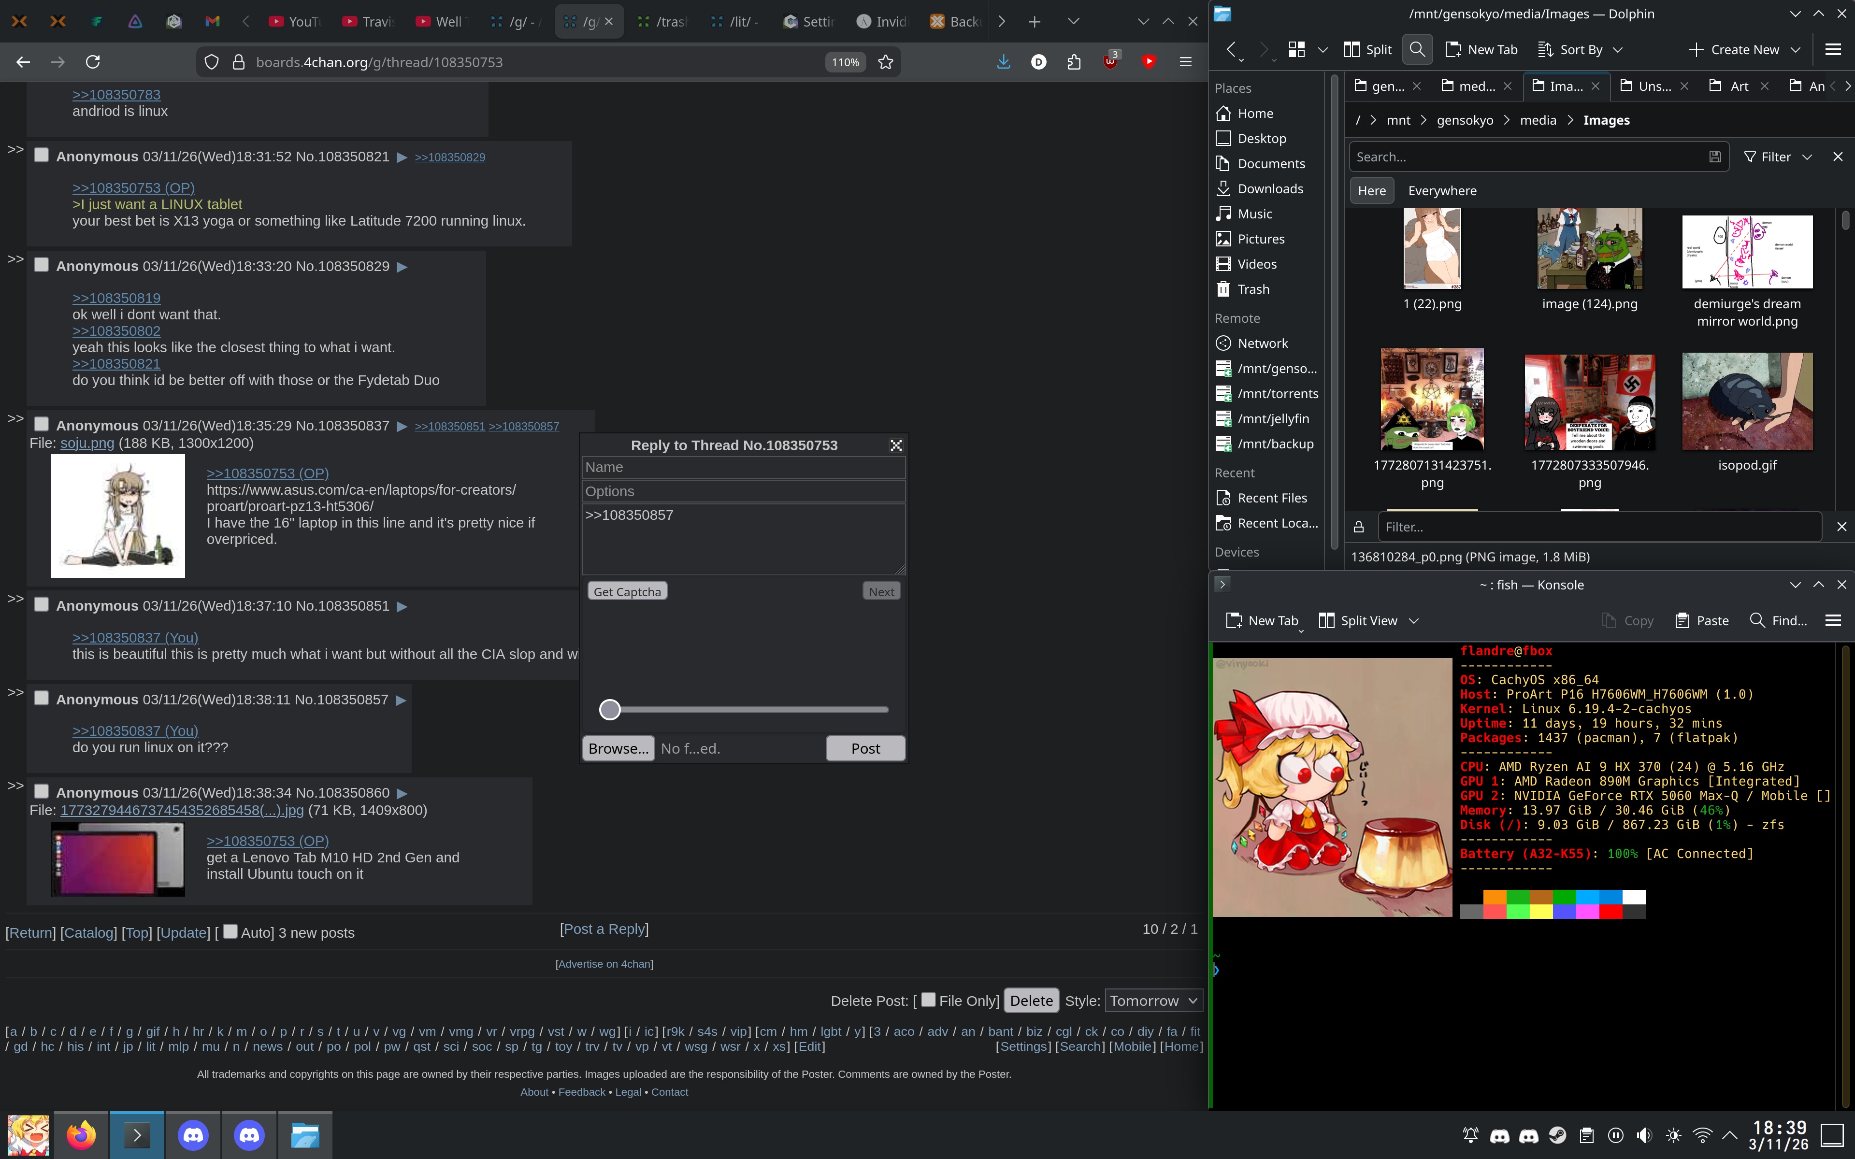
Task: Select Everywhere search scope tab
Action: point(1442,191)
